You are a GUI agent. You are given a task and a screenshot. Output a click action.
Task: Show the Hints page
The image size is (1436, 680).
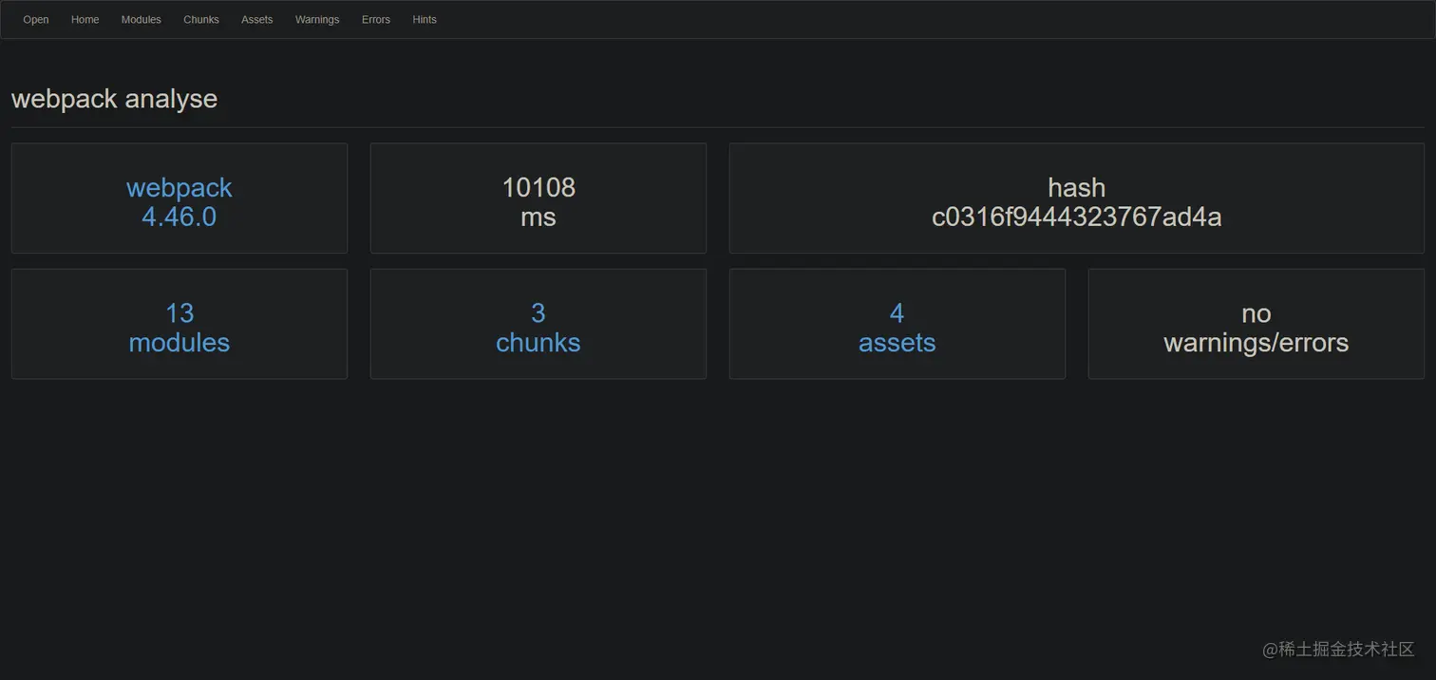(425, 20)
